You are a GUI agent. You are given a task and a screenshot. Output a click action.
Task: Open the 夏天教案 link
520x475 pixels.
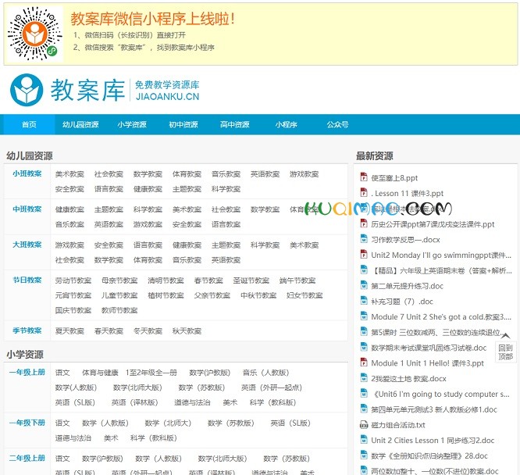tap(69, 331)
